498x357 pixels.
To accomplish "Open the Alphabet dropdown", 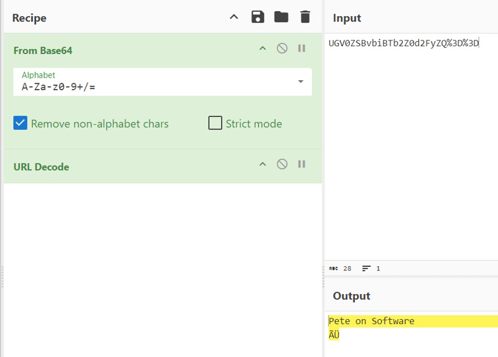I will 301,81.
